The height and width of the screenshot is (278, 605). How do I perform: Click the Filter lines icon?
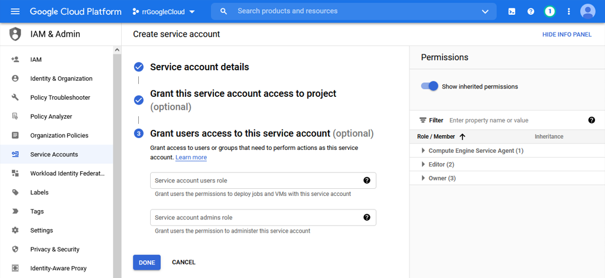(423, 120)
